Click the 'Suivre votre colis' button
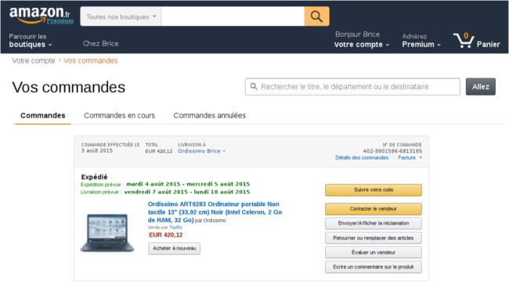This screenshot has width=509, height=289. point(374,190)
